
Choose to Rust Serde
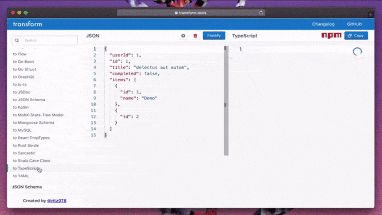pyautogui.click(x=26, y=145)
